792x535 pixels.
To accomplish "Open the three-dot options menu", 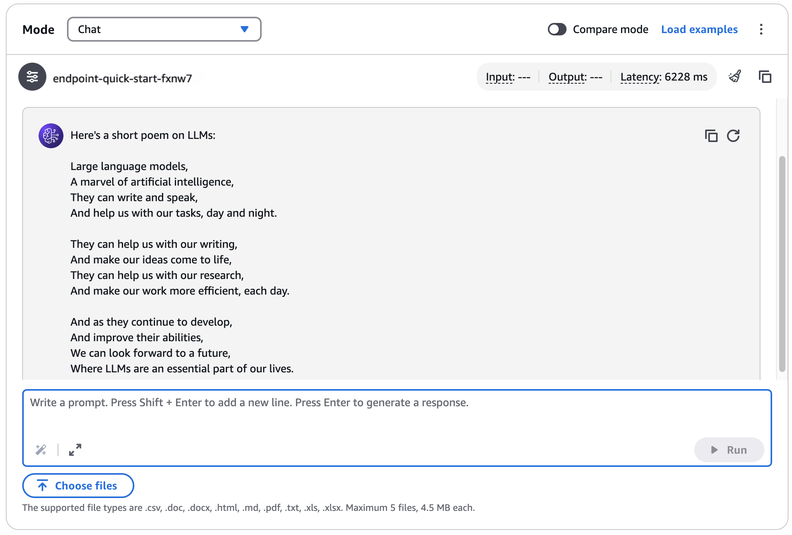I will (761, 29).
